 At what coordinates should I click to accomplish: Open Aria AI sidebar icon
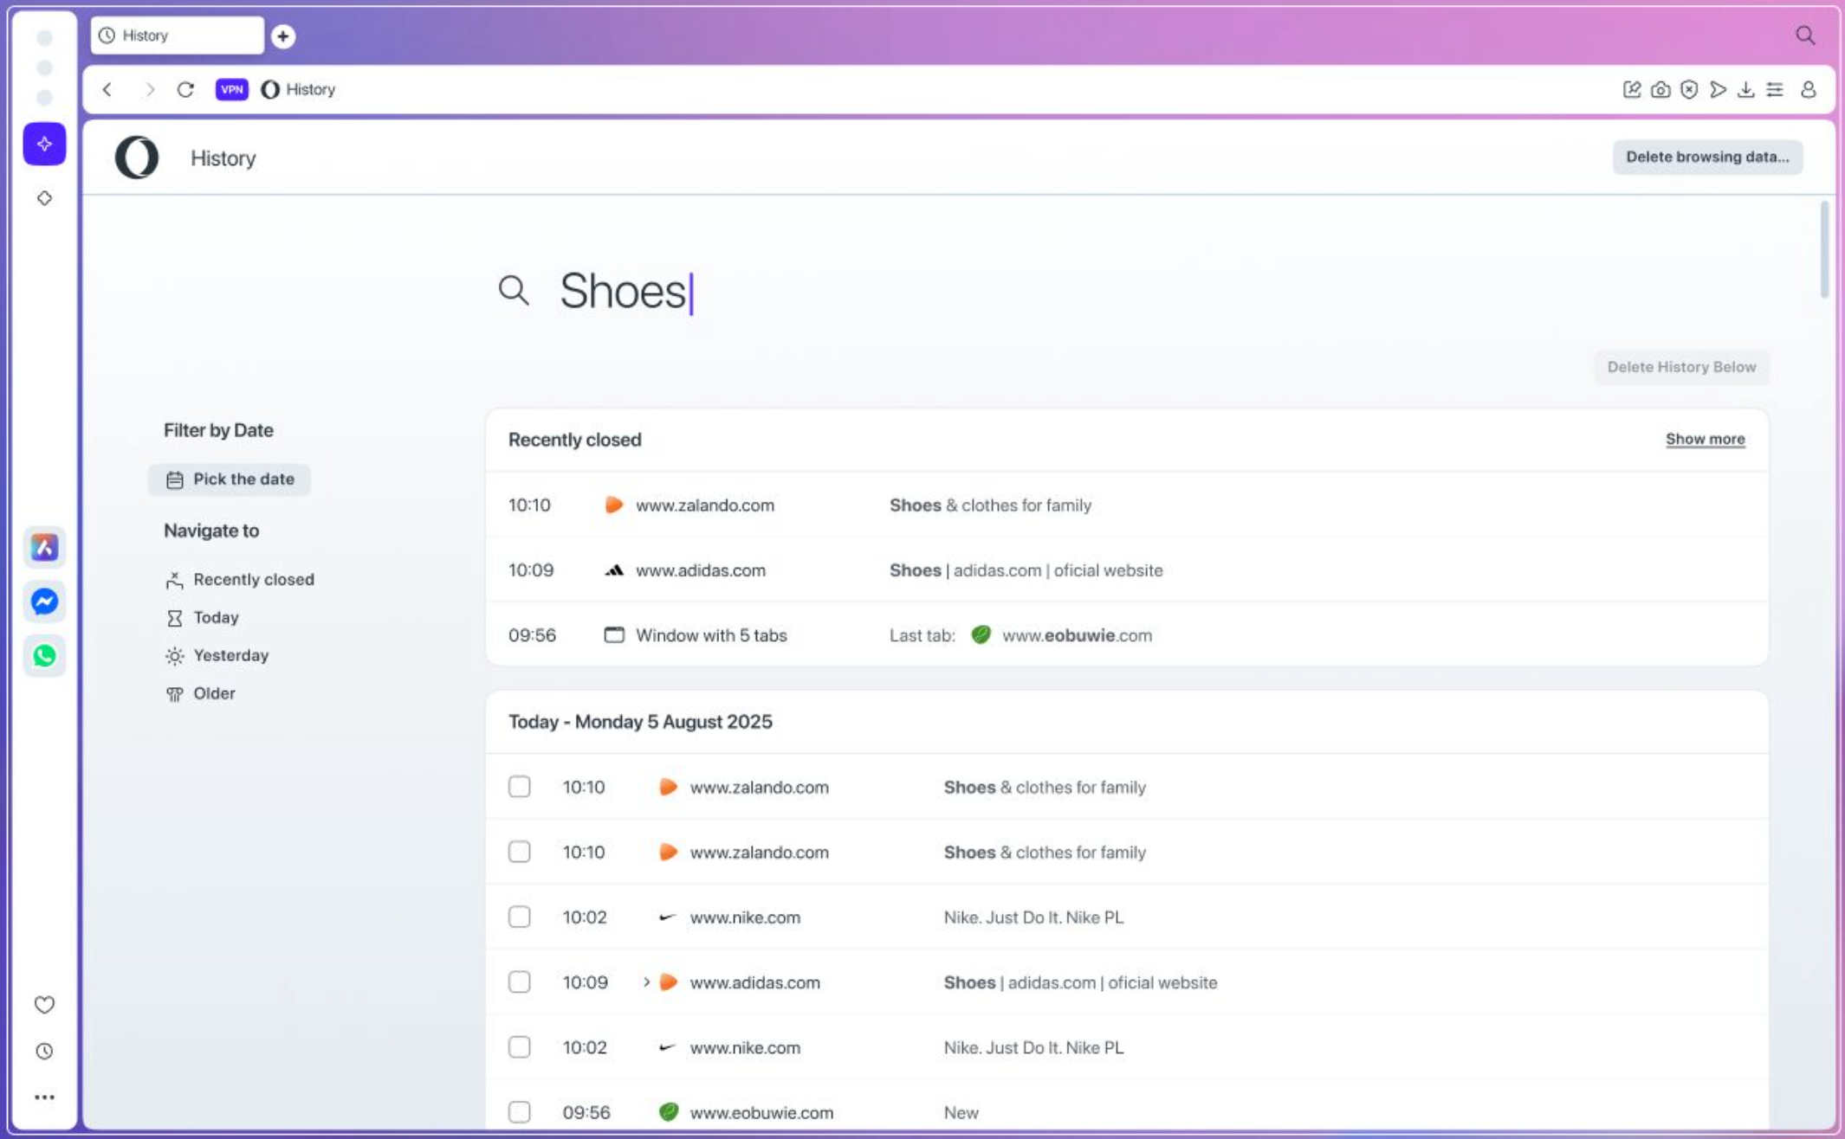click(x=44, y=144)
